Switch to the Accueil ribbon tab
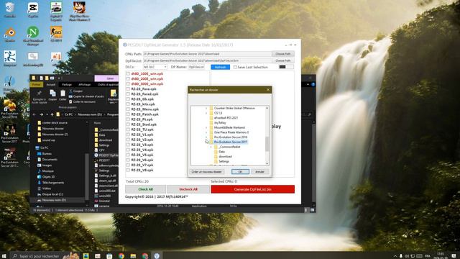The height and width of the screenshot is (259, 460). click(51, 85)
